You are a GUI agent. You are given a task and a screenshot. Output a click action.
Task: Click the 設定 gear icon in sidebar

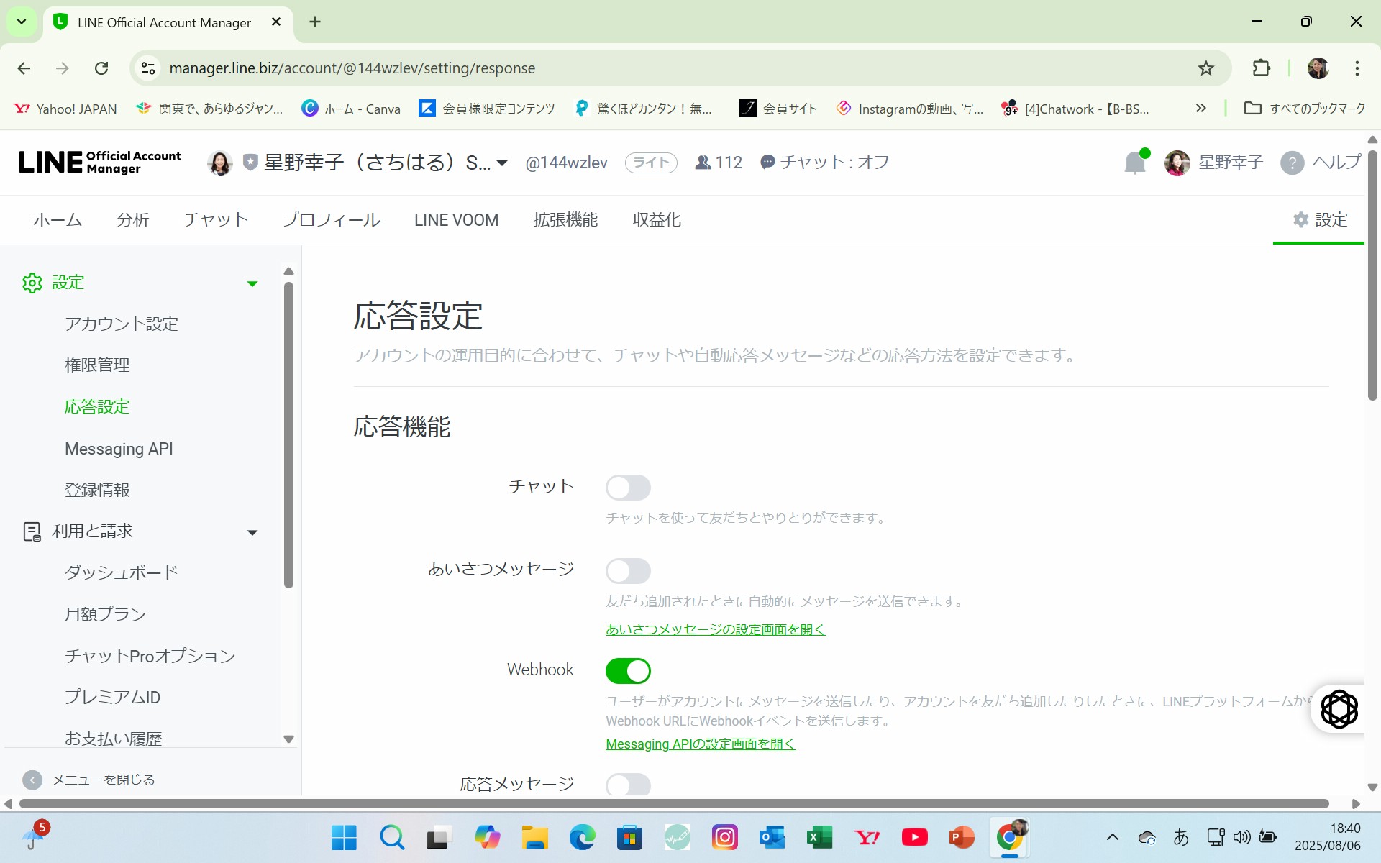click(x=32, y=283)
